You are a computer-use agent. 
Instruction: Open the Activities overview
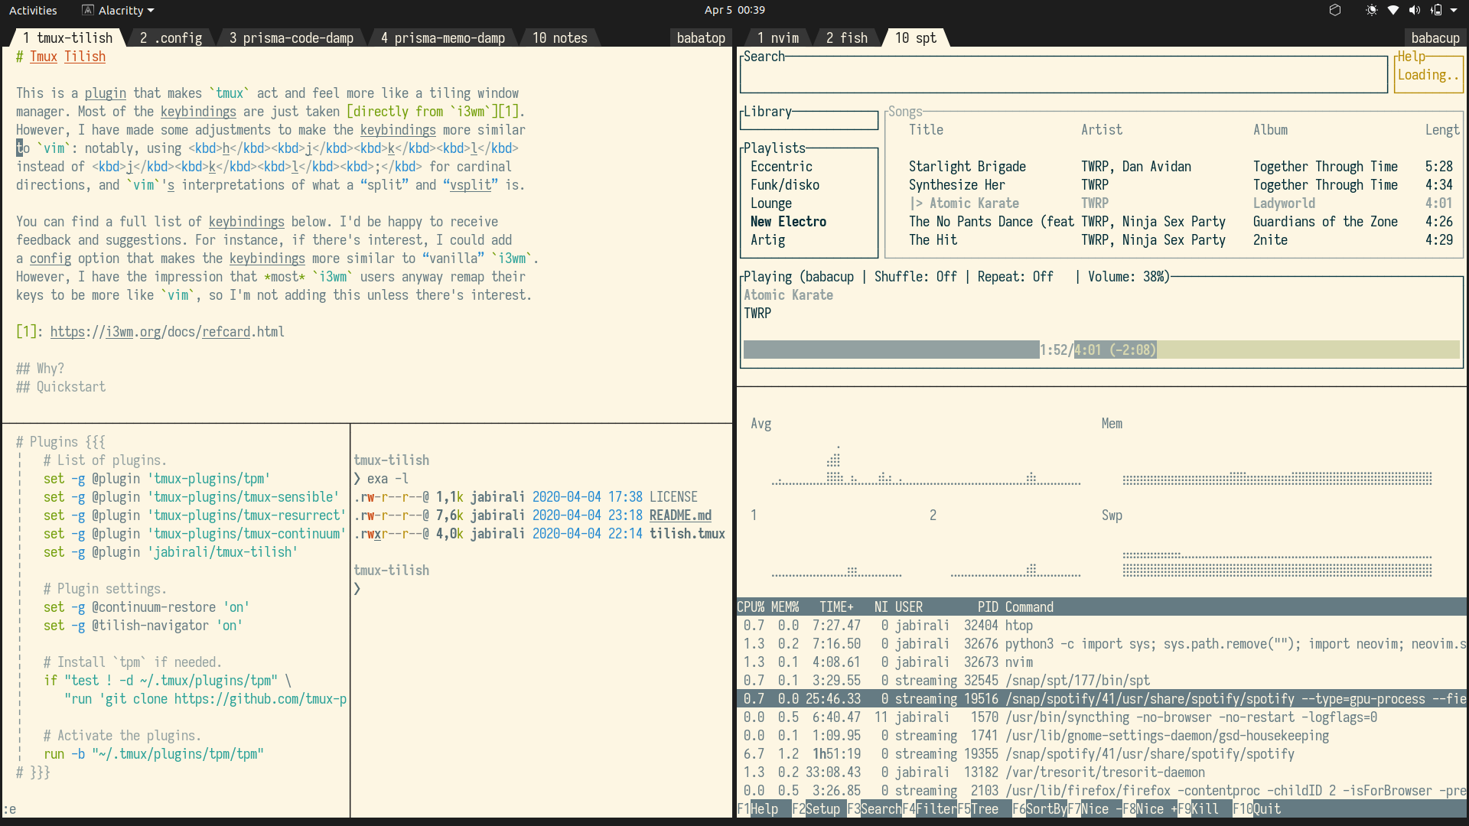33,10
